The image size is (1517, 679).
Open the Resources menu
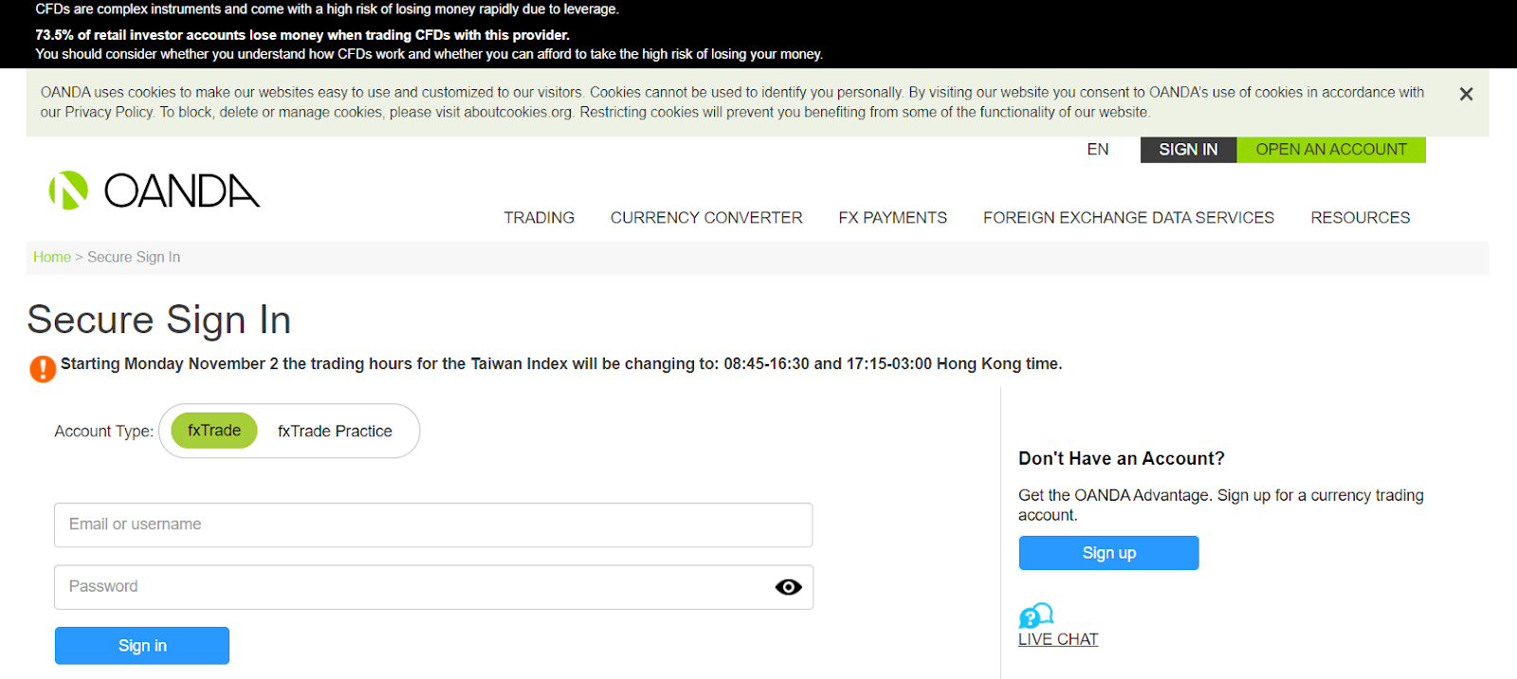[1361, 218]
